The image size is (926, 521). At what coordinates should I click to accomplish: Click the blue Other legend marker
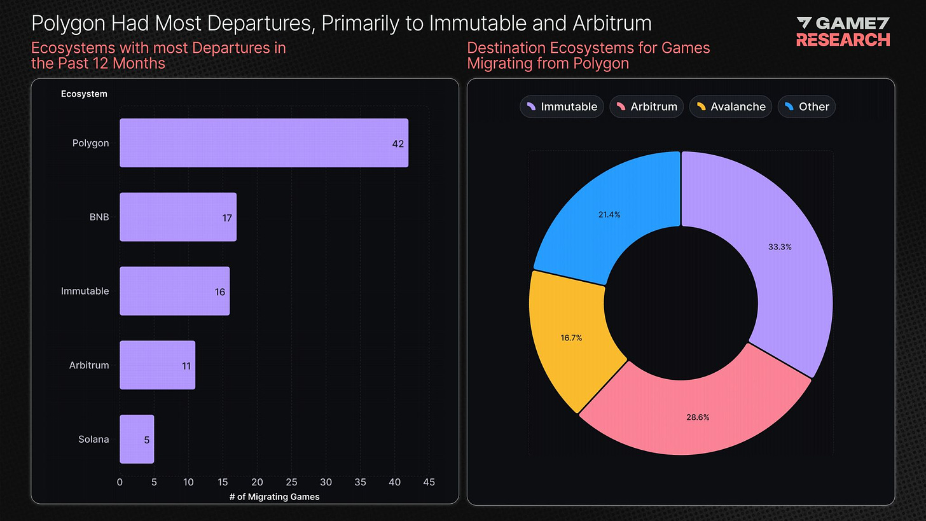[789, 106]
